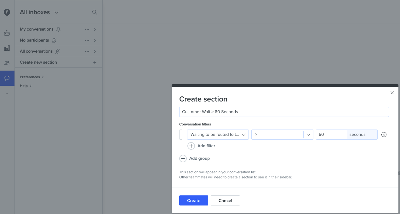Click the Add group plus icon
The width and height of the screenshot is (400, 214).
[183, 159]
